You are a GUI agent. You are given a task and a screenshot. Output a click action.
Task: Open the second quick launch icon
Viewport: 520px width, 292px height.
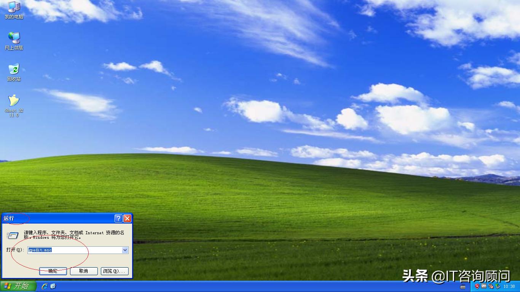coord(53,286)
